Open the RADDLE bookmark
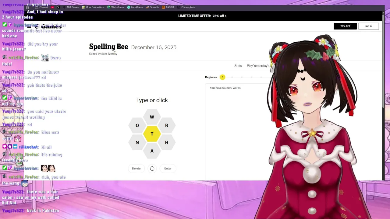This screenshot has width=390, height=219. tap(168, 7)
